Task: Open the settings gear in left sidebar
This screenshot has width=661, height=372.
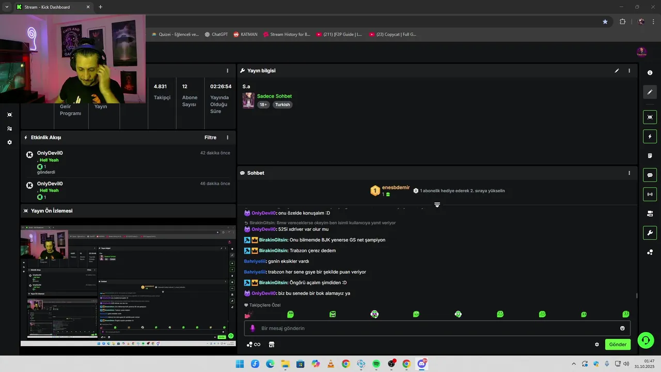Action: 9,142
